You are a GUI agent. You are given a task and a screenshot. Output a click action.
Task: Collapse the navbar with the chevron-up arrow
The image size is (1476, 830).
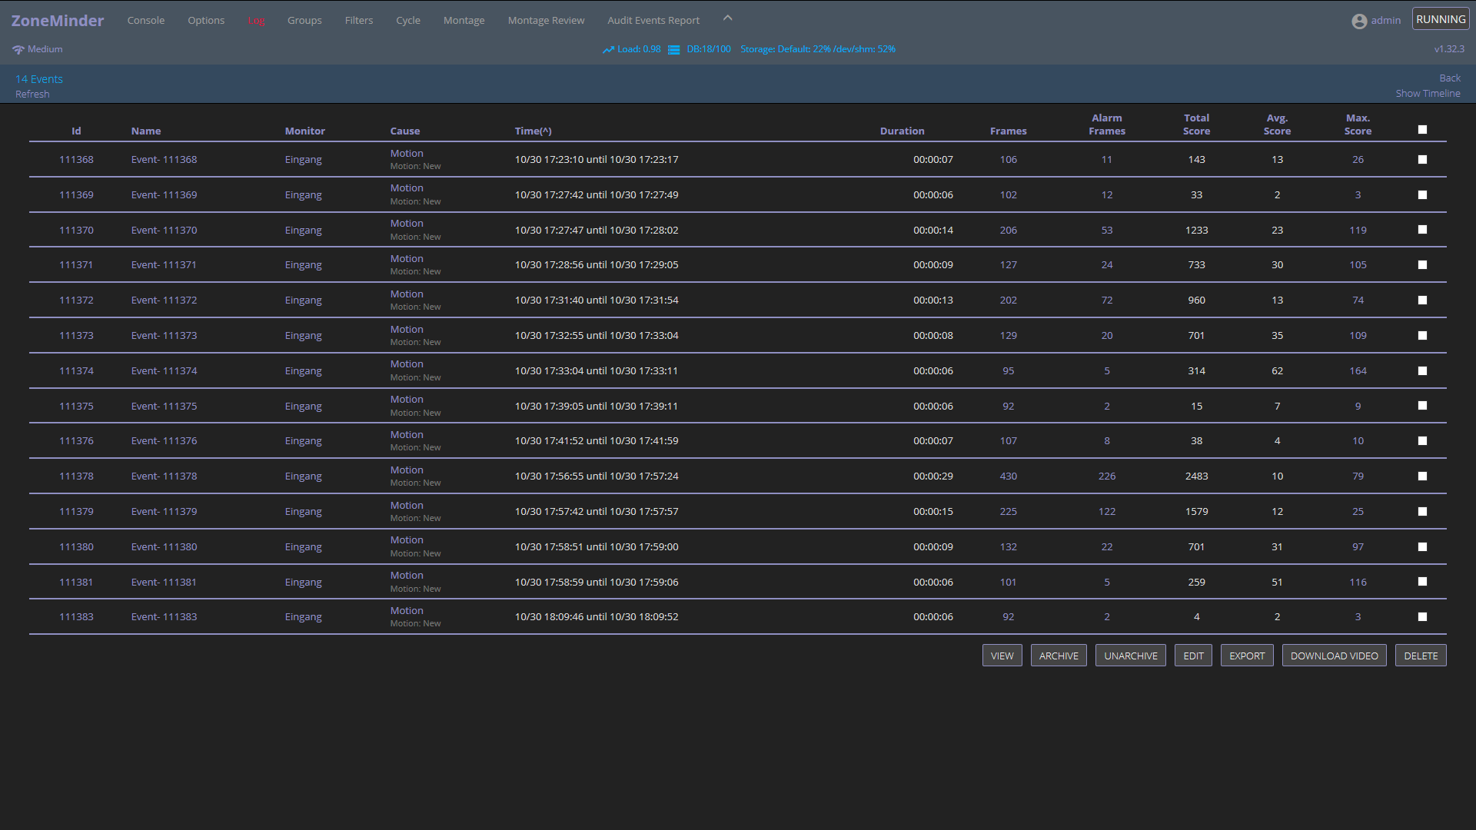(727, 18)
